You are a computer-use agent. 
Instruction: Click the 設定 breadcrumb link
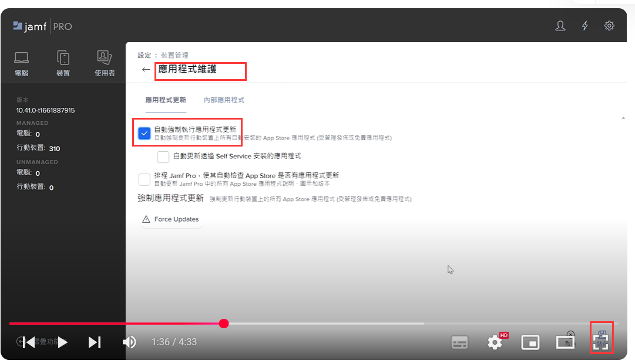click(144, 55)
